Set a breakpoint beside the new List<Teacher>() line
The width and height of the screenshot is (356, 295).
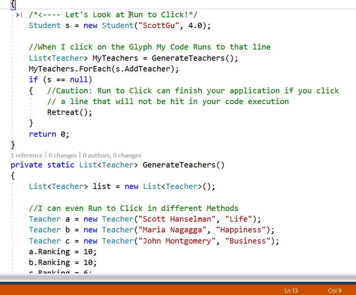pos(4,186)
